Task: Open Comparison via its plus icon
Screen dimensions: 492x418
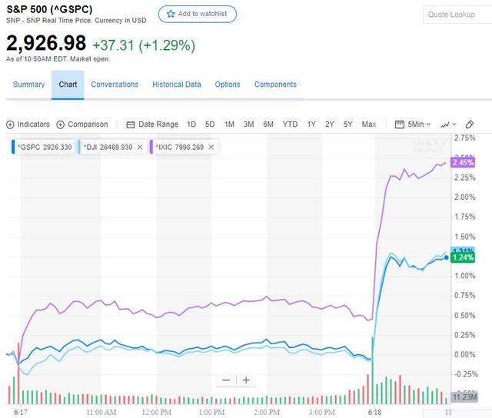Action: pos(60,124)
